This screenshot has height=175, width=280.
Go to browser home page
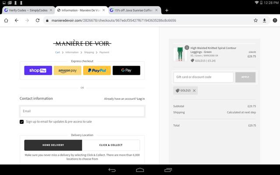click(x=6, y=21)
